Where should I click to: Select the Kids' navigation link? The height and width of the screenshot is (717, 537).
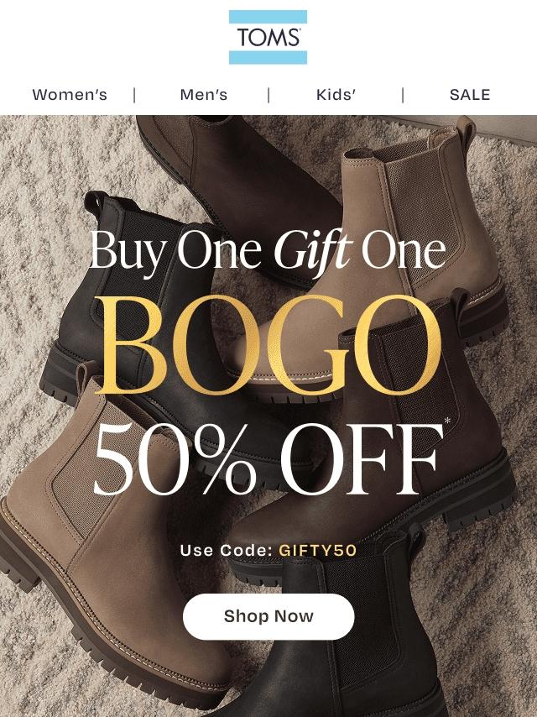[x=336, y=95]
